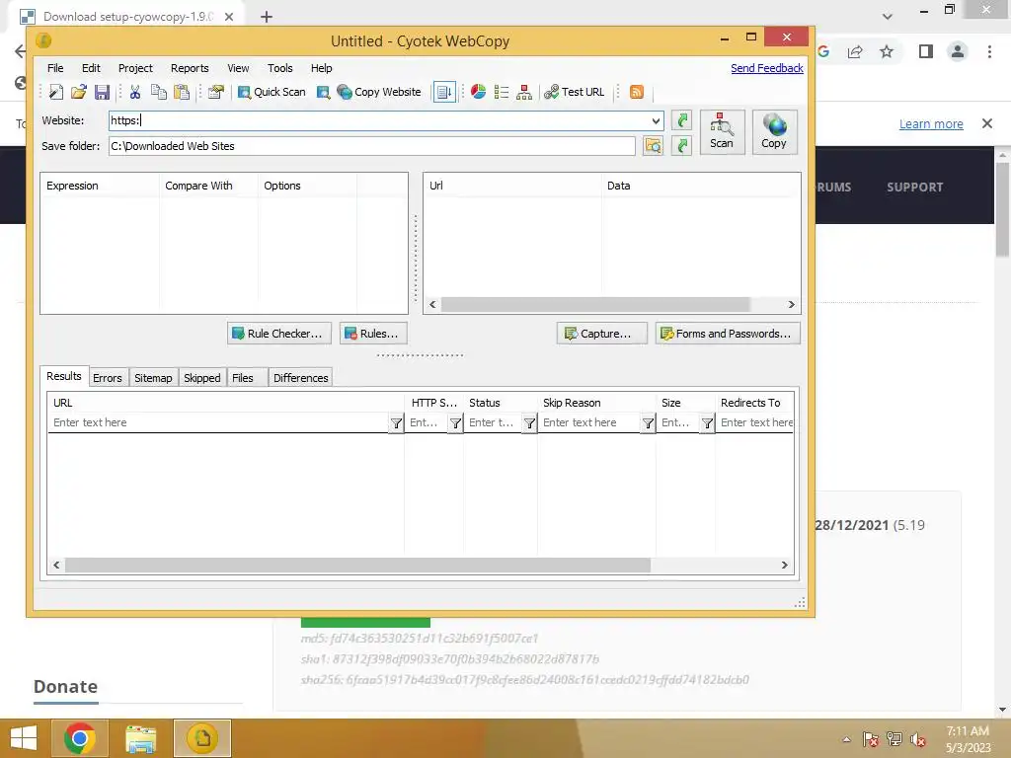Image resolution: width=1011 pixels, height=758 pixels.
Task: Click Test URL in toolbar
Action: tap(575, 92)
